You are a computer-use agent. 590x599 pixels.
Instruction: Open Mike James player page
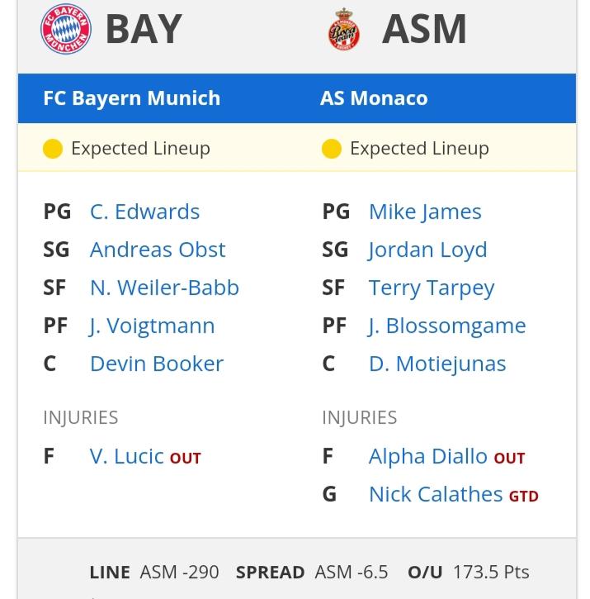[x=425, y=212]
